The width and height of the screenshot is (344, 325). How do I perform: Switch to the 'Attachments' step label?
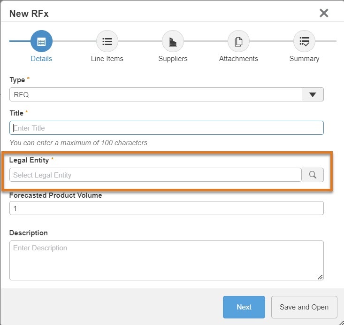(238, 59)
